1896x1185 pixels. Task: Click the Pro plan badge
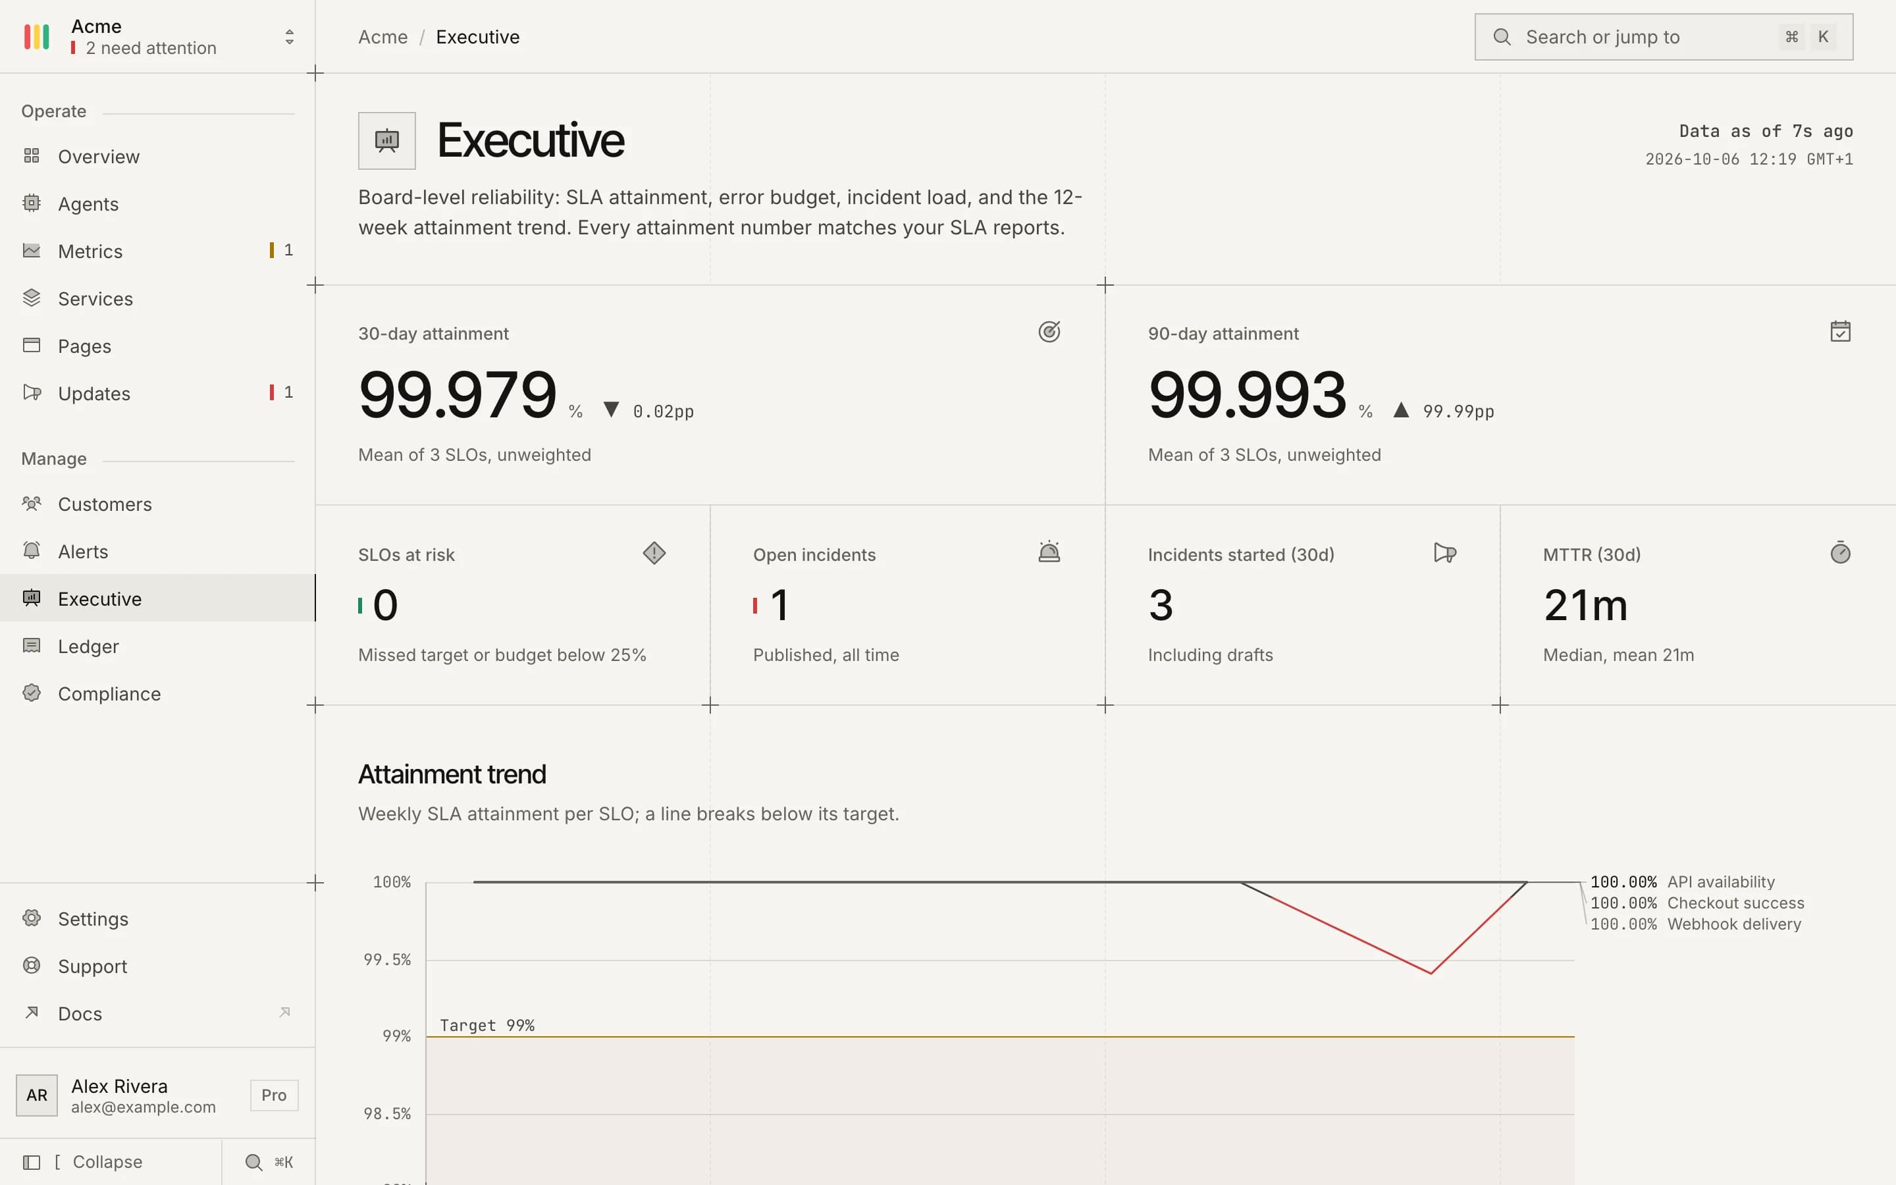(275, 1095)
